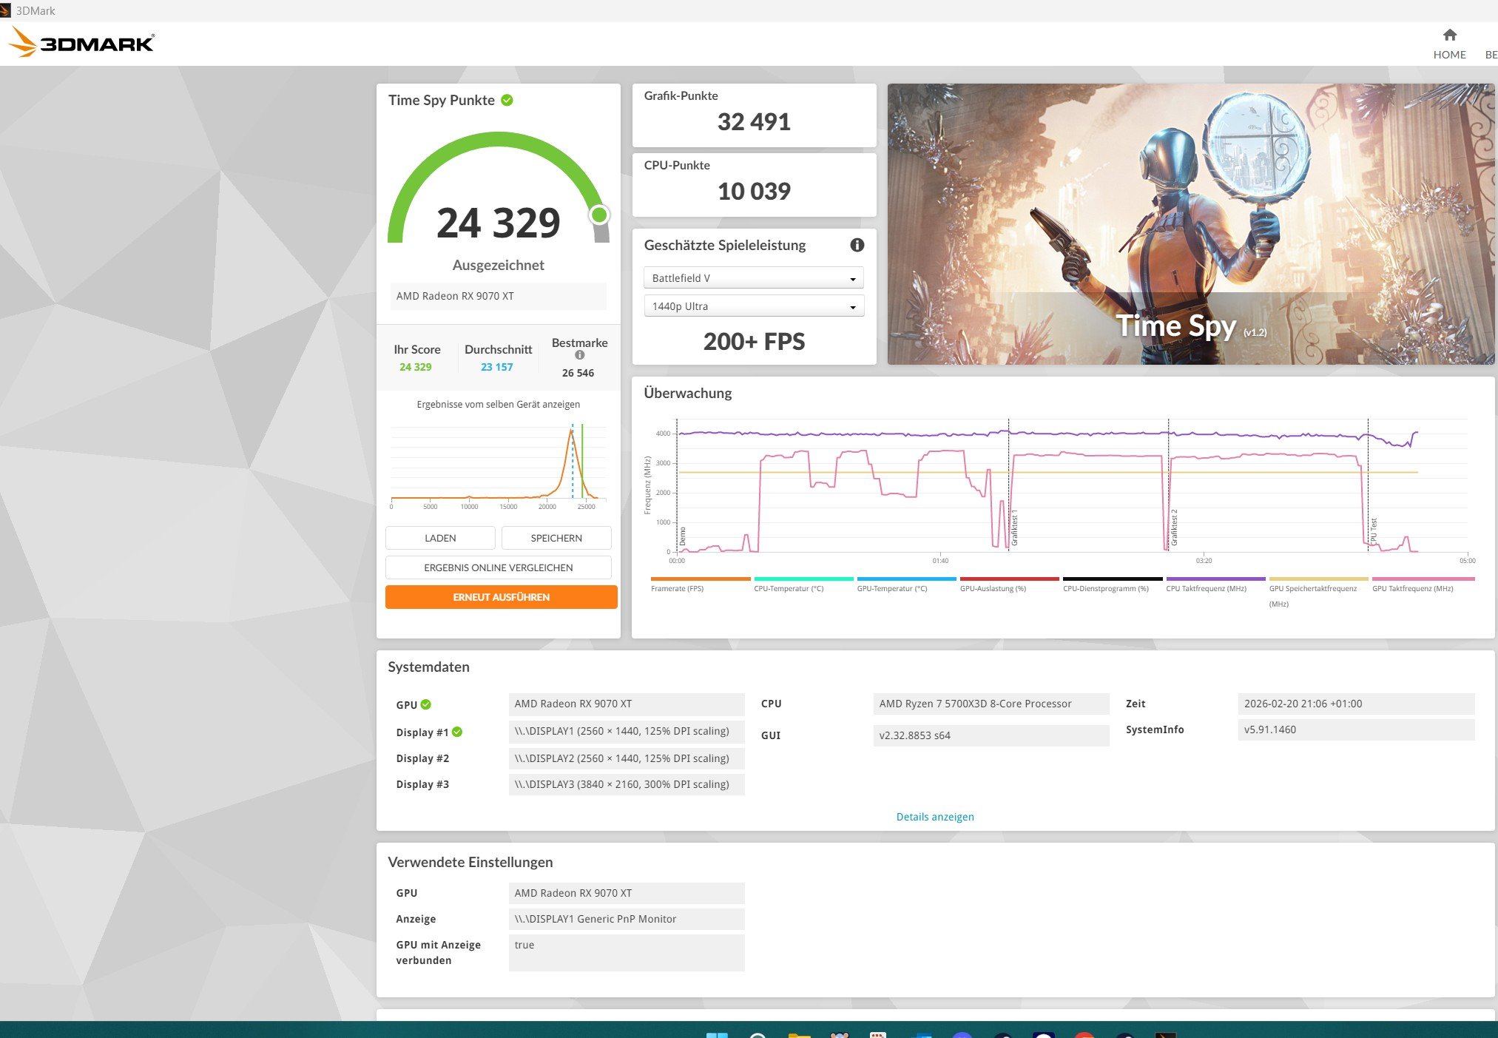Toggle GPU-Temperatur (°C) series in chart legend

tap(891, 588)
